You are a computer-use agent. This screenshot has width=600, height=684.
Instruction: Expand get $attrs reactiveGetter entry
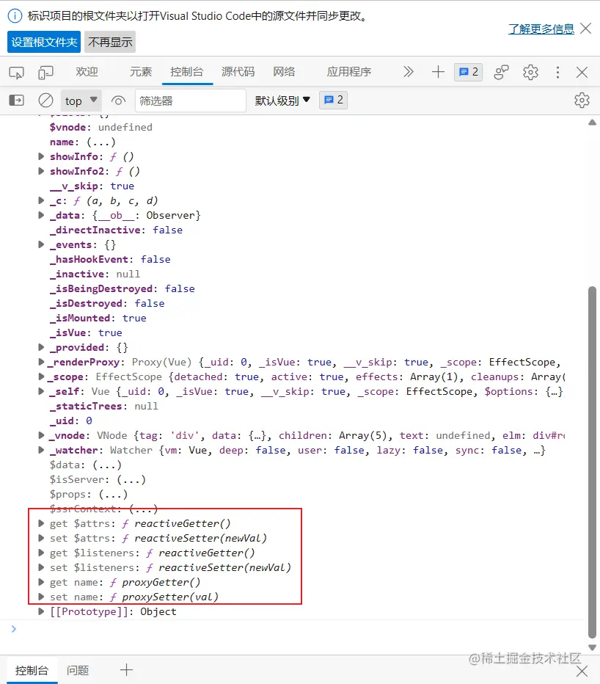click(x=41, y=523)
